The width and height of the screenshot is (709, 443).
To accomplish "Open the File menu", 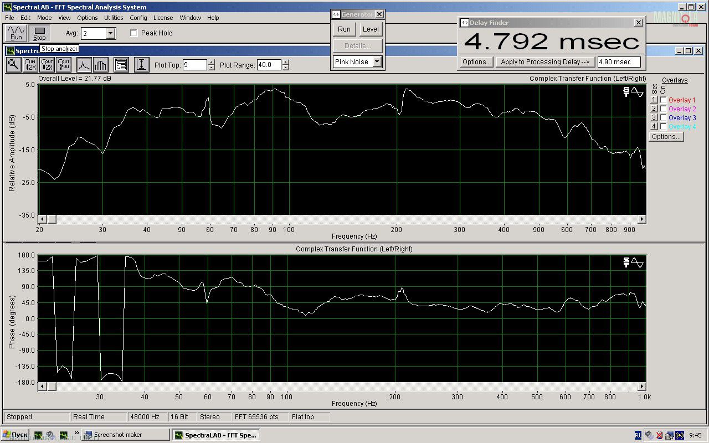I will (x=9, y=18).
